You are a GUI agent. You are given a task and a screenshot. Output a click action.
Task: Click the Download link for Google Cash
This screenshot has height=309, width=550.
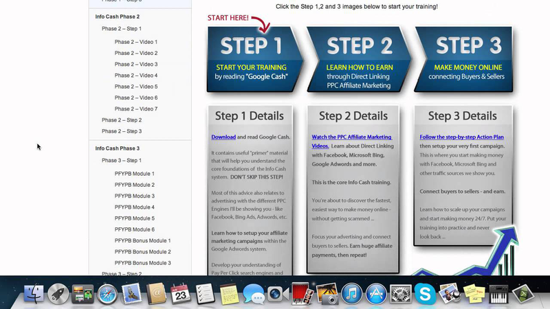click(223, 137)
